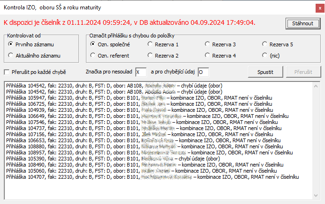Select the 'Rezerva 5' option

click(x=265, y=44)
